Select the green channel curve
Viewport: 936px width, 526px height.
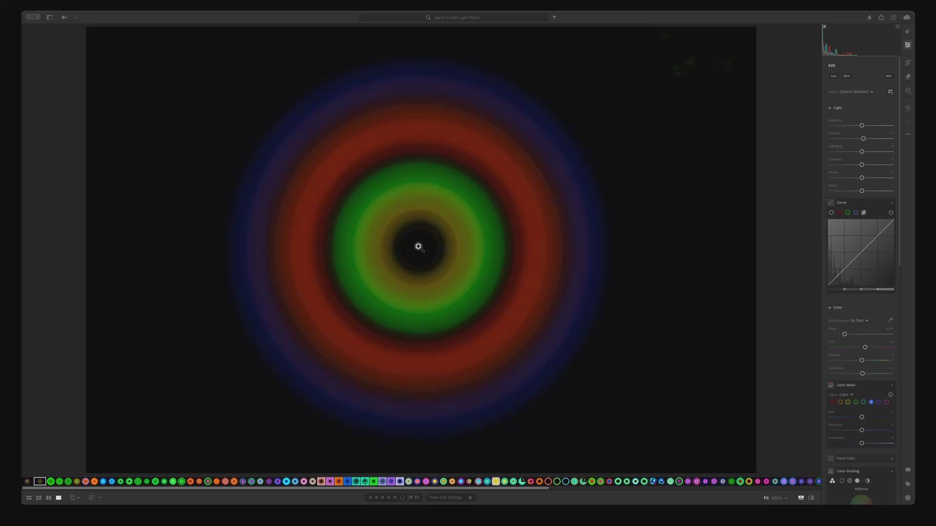[x=847, y=213]
